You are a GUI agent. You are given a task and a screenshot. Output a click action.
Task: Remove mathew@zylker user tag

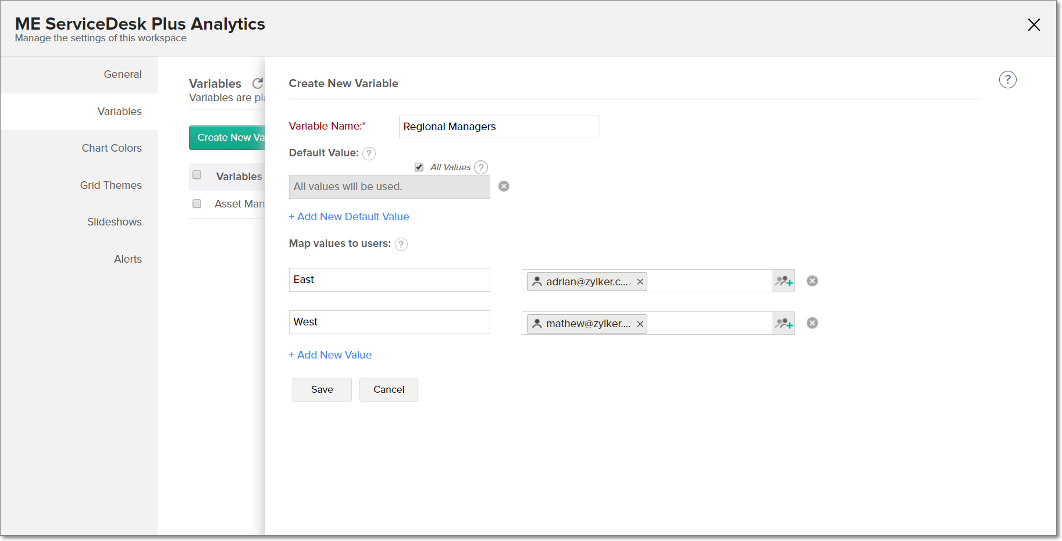point(640,324)
